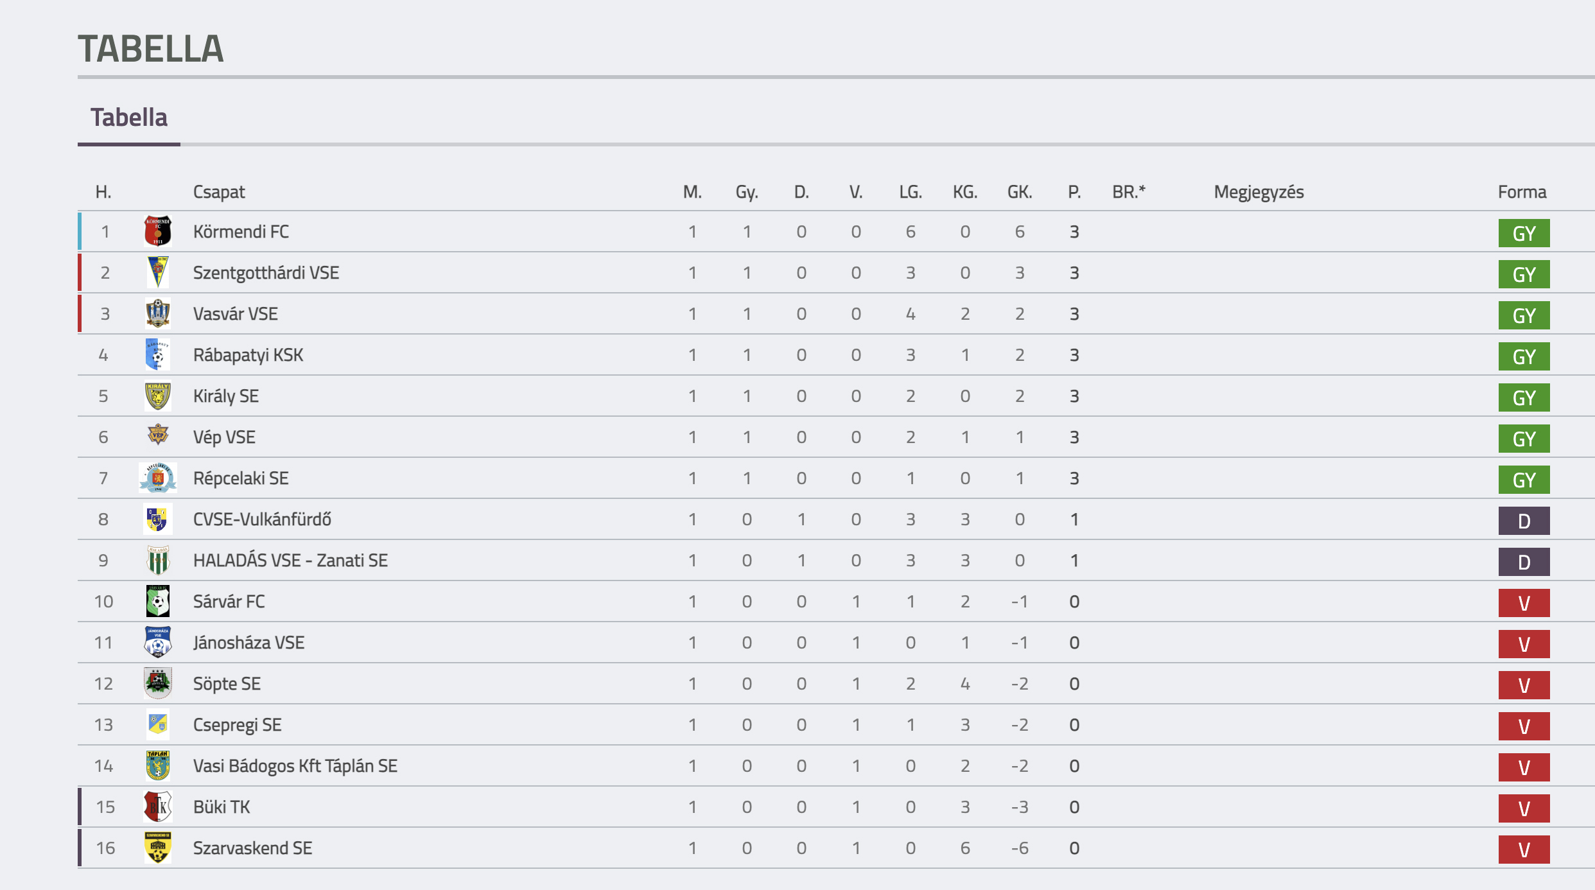Click the Szentgotthárdi VSE crest icon

pyautogui.click(x=157, y=272)
